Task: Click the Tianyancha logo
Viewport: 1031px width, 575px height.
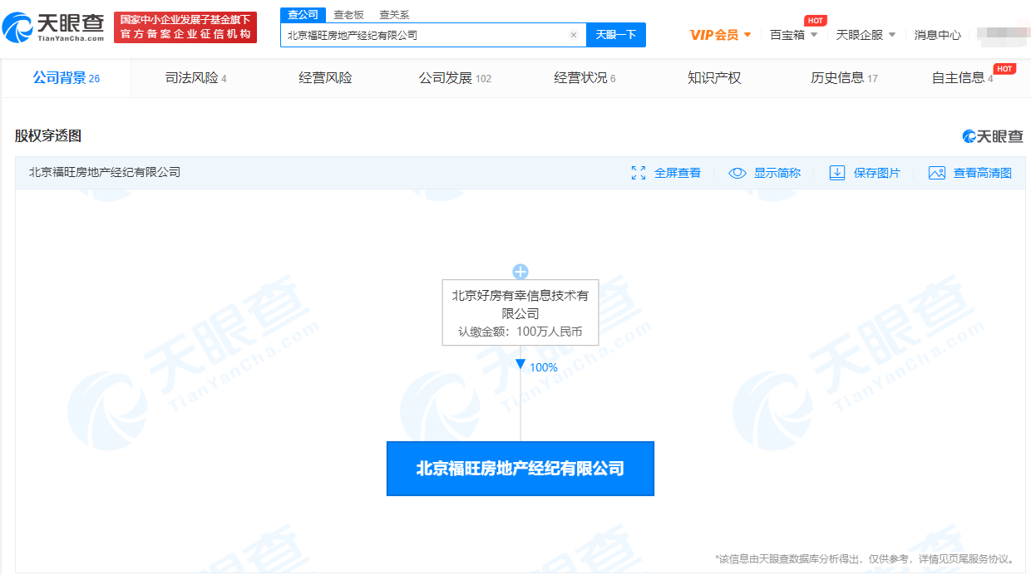Action: (x=54, y=27)
